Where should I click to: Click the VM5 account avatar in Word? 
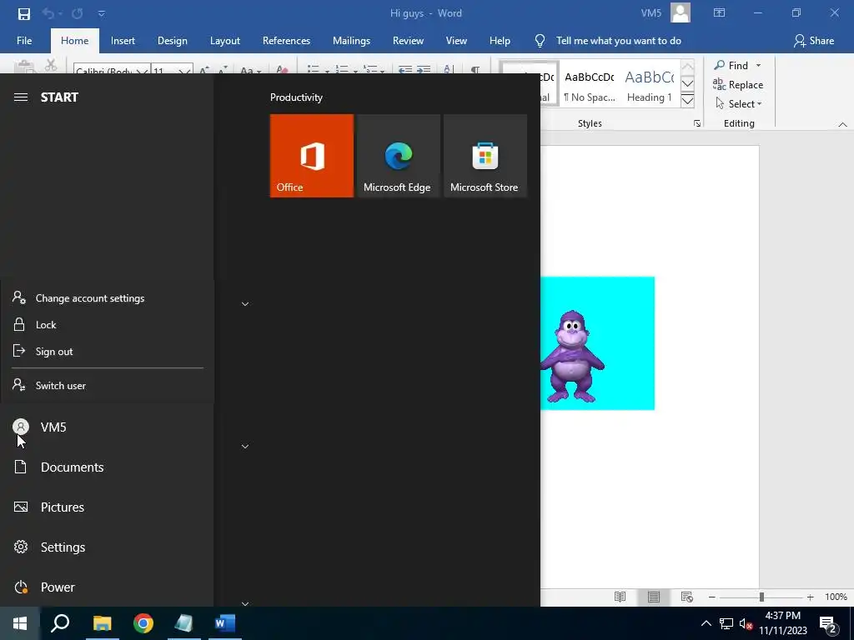tap(681, 13)
